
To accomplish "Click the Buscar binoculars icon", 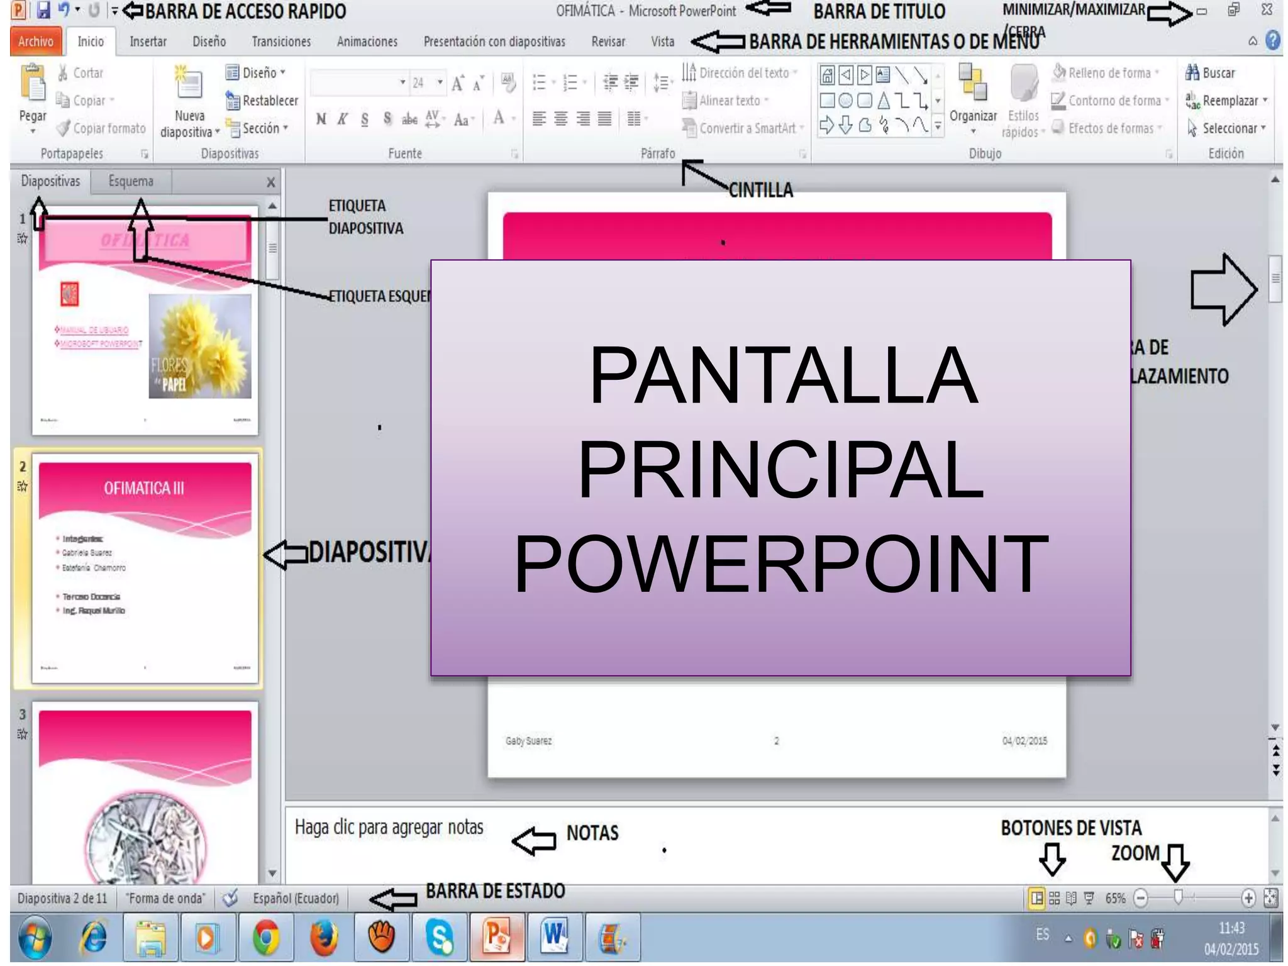I will tap(1192, 73).
